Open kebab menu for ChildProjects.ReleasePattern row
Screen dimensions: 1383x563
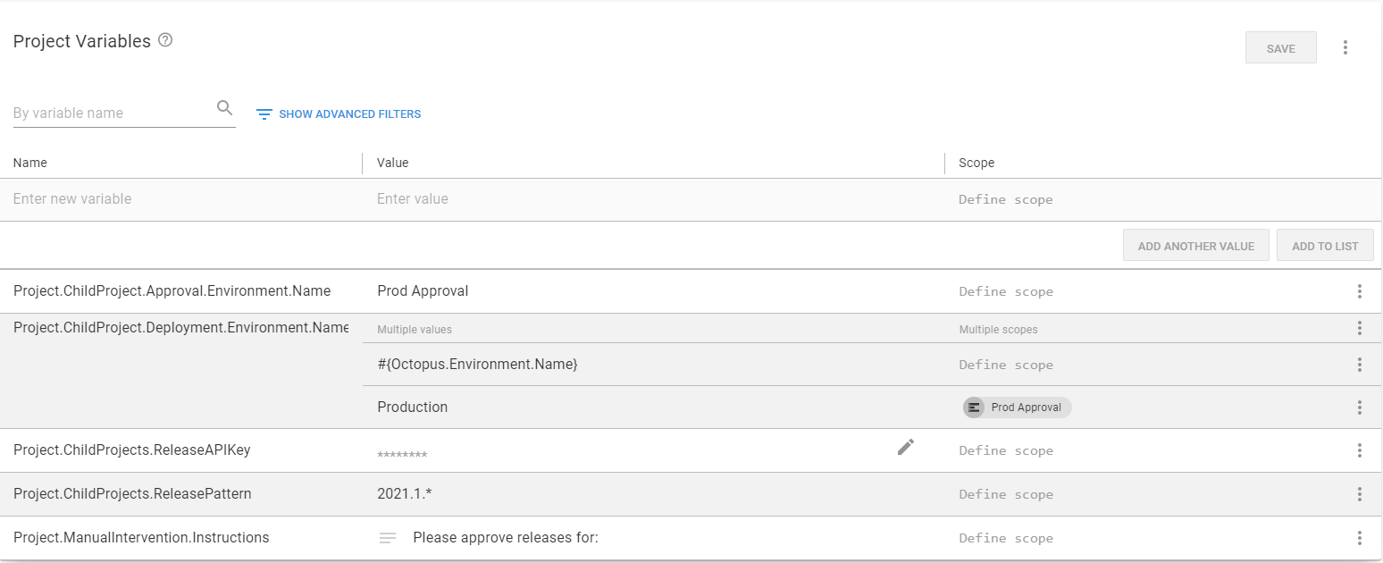pyautogui.click(x=1359, y=493)
